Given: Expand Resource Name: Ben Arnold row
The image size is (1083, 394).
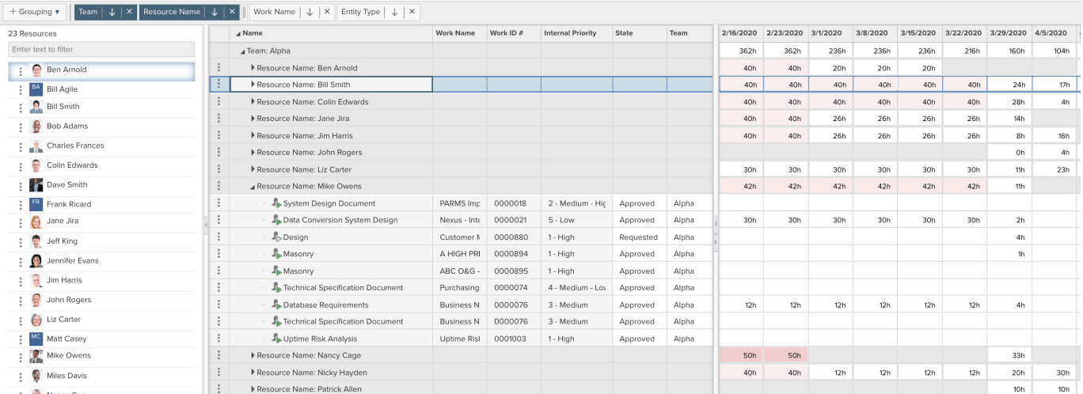Looking at the screenshot, I should (253, 68).
